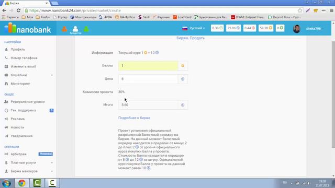Click the dollar icon beside Платные услуги

pos(6,162)
